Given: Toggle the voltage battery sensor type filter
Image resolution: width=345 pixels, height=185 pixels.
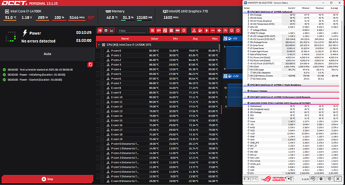Looking at the screenshot, I should pyautogui.click(x=200, y=30).
